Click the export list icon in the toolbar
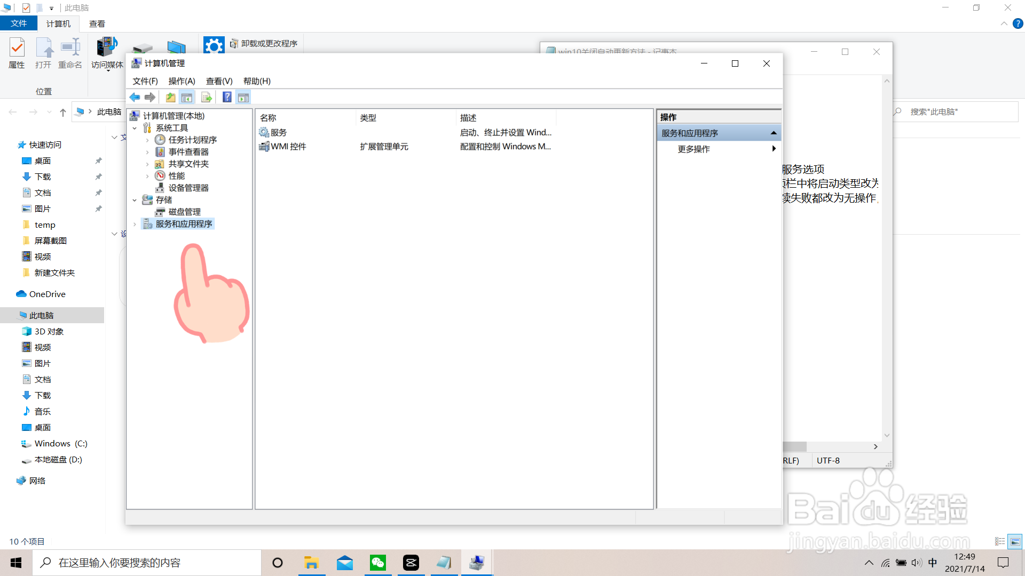The width and height of the screenshot is (1025, 576). 207,97
